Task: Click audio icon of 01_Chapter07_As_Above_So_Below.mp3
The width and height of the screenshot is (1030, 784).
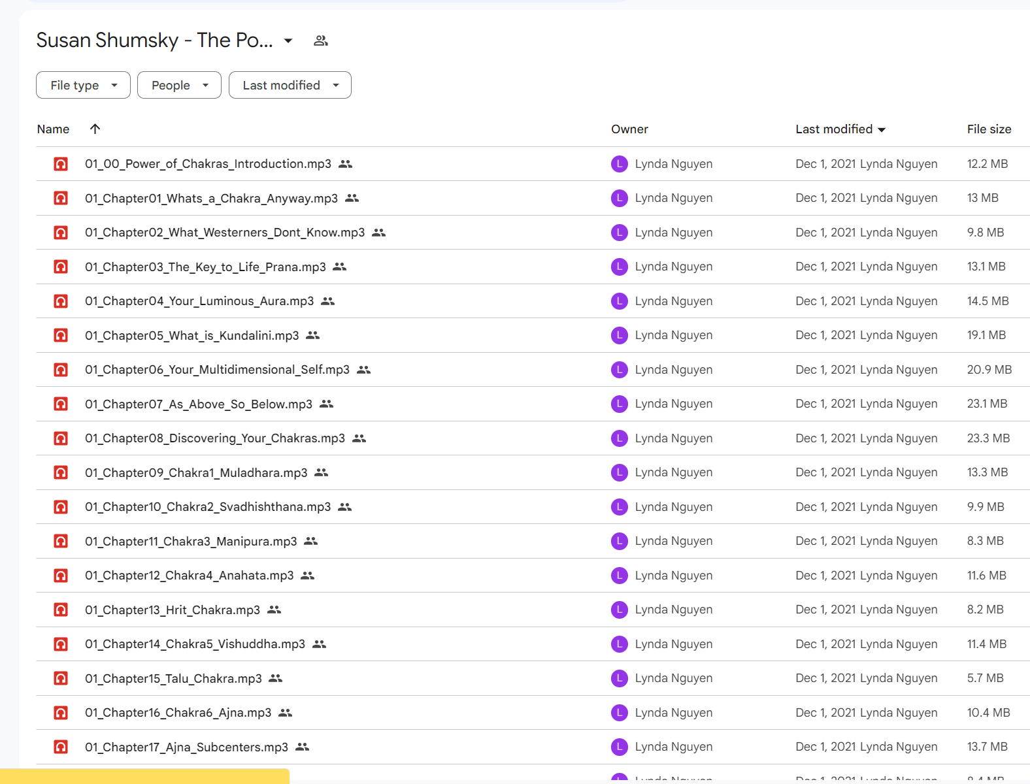Action: coord(61,404)
